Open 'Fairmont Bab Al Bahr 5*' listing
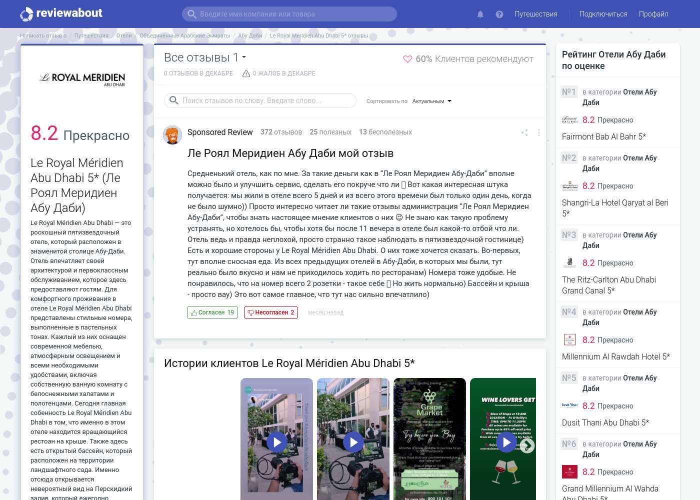The height and width of the screenshot is (500, 700). (x=603, y=136)
